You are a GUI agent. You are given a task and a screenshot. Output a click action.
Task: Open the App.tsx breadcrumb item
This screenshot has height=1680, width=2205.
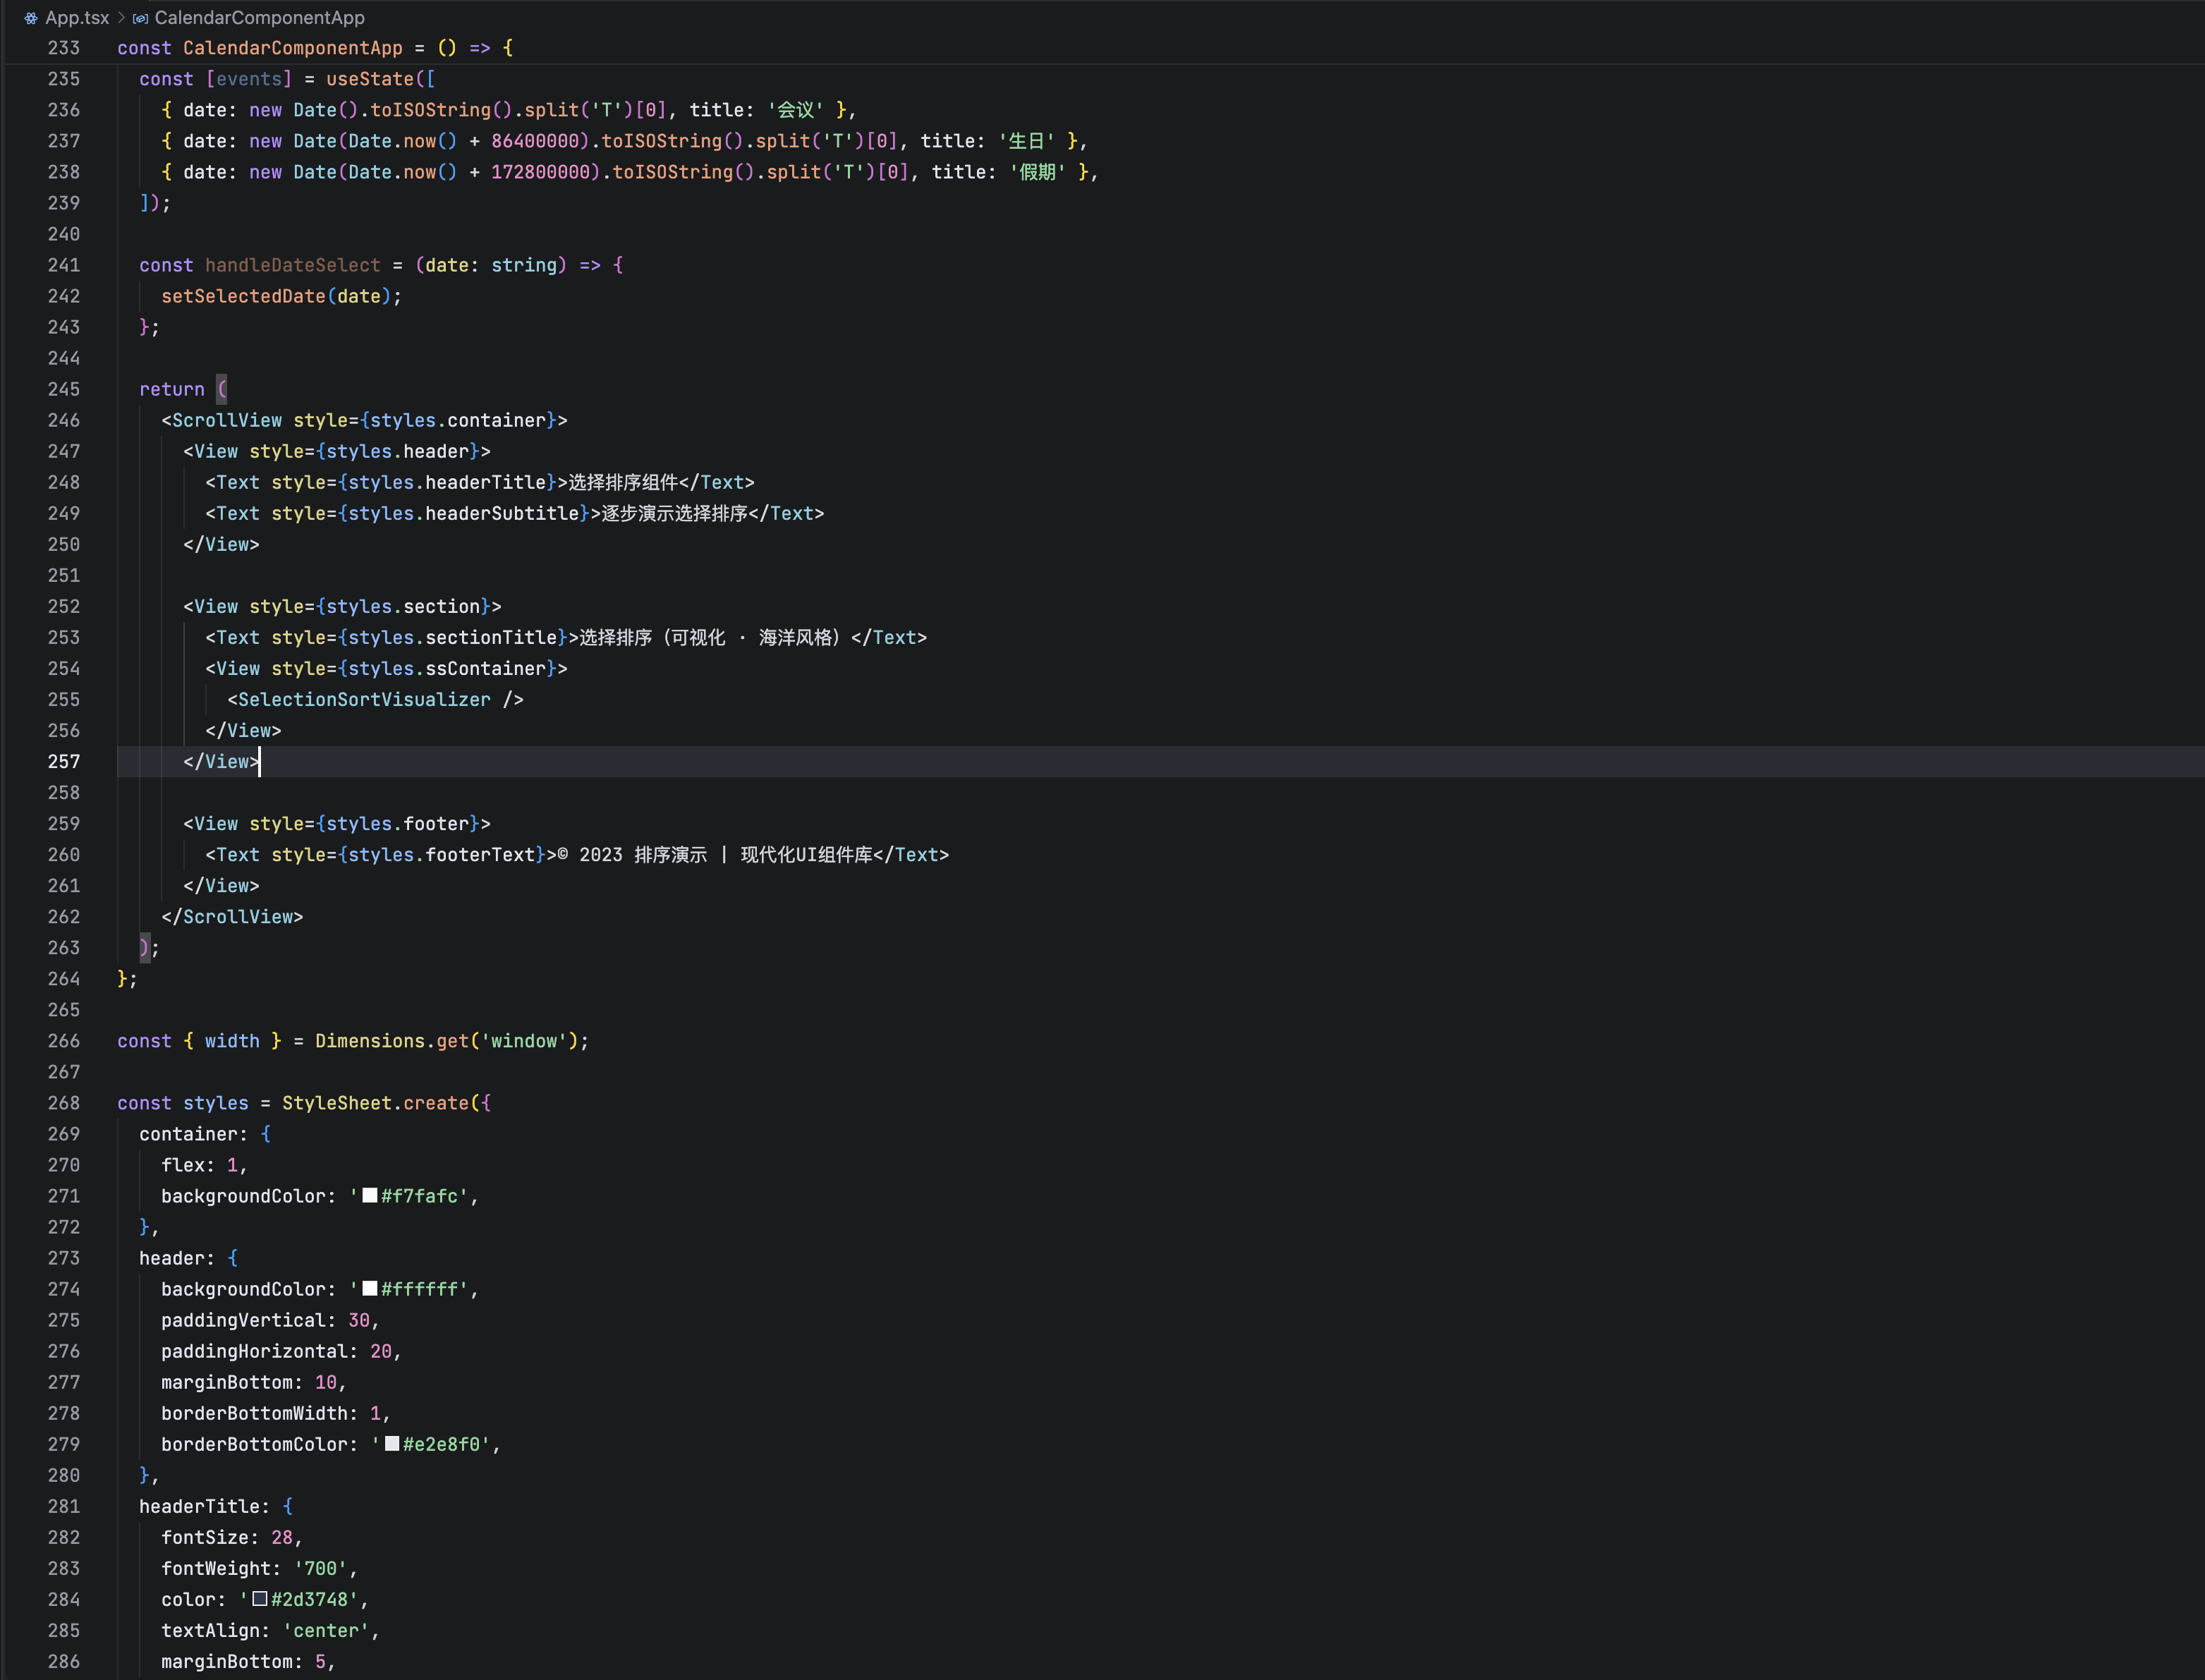tap(76, 18)
